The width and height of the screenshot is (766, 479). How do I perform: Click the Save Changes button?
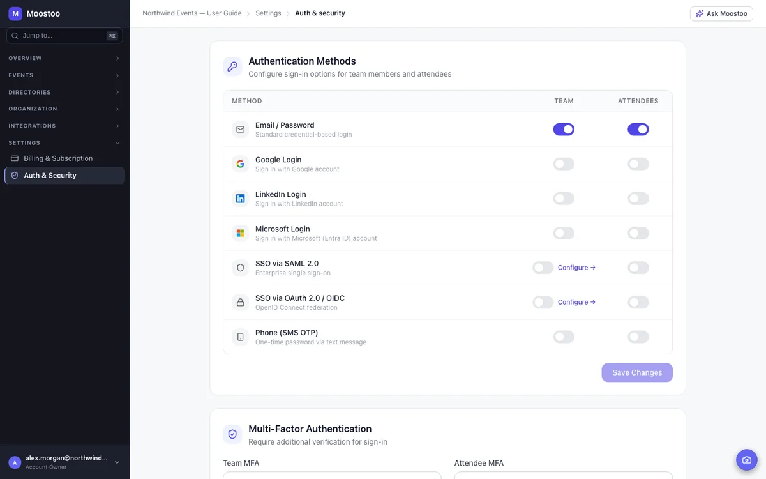[637, 372]
